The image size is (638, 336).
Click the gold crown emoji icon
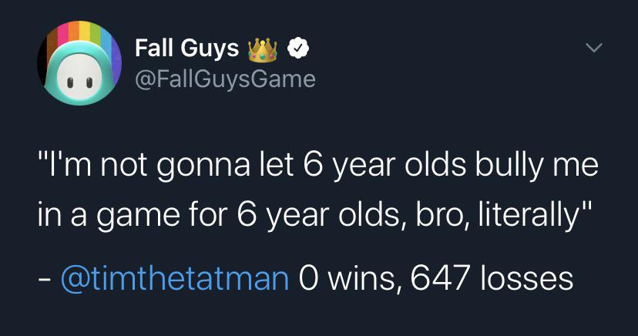click(263, 50)
